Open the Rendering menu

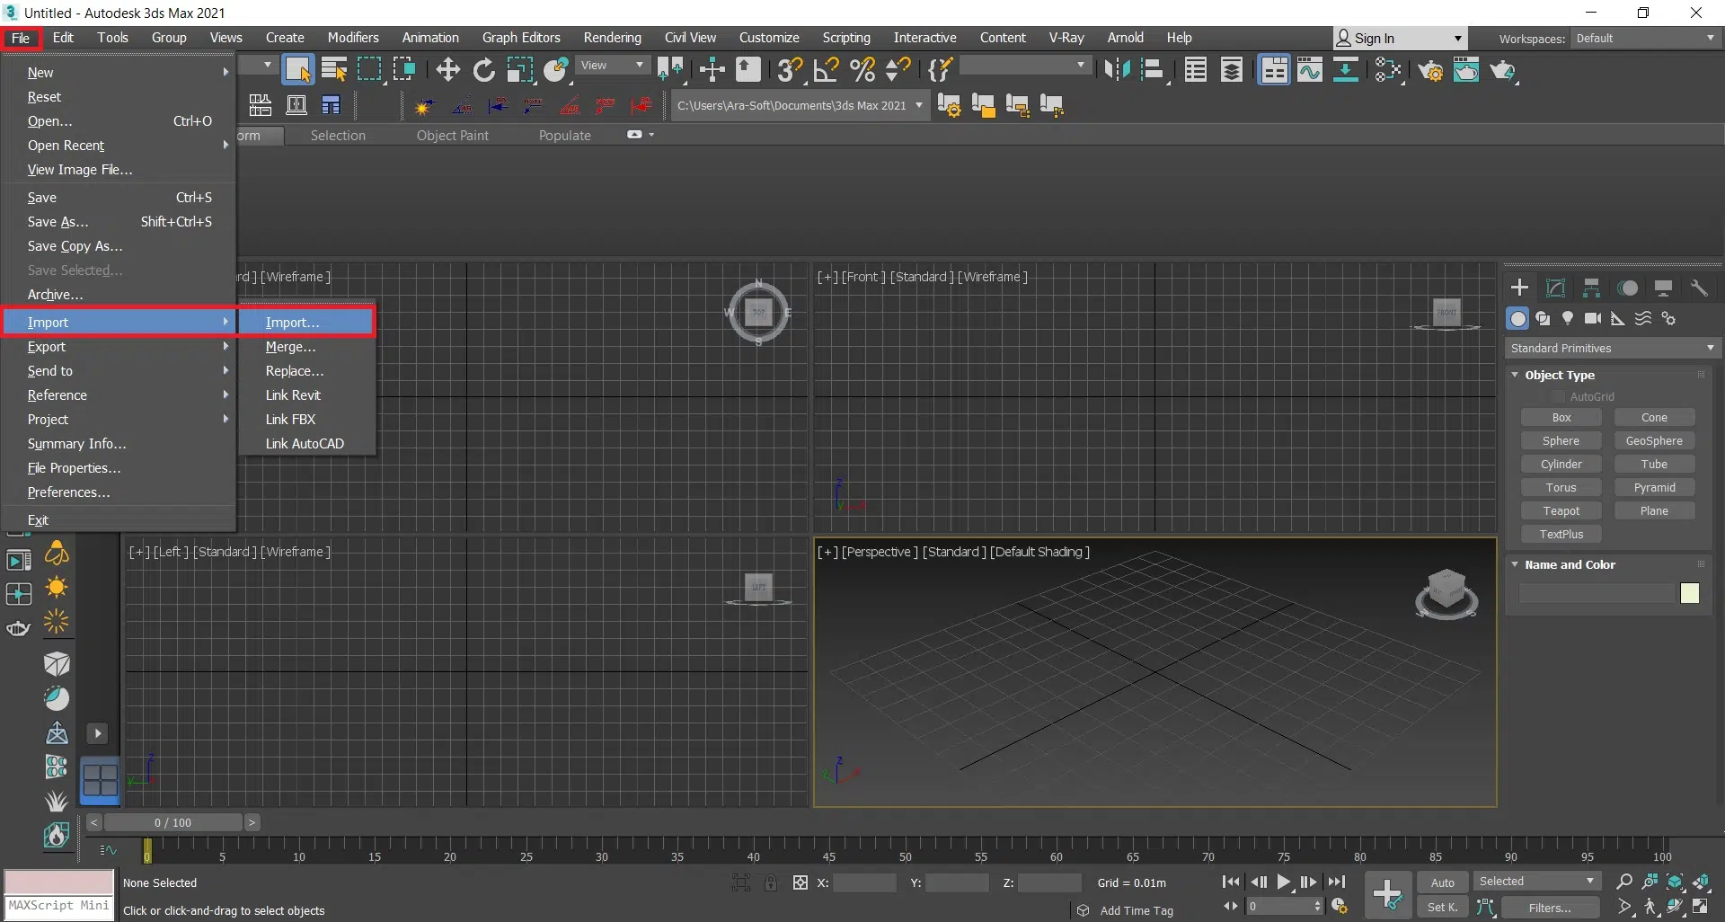click(x=612, y=38)
